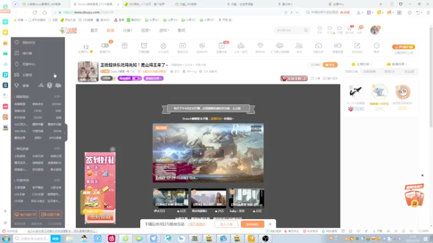Open the user avatar in the header
Viewport: 433px width, 243px height.
pos(375,30)
